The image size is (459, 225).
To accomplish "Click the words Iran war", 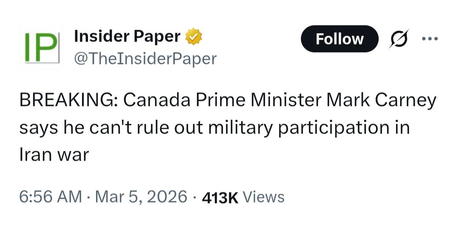I will 54,155.
